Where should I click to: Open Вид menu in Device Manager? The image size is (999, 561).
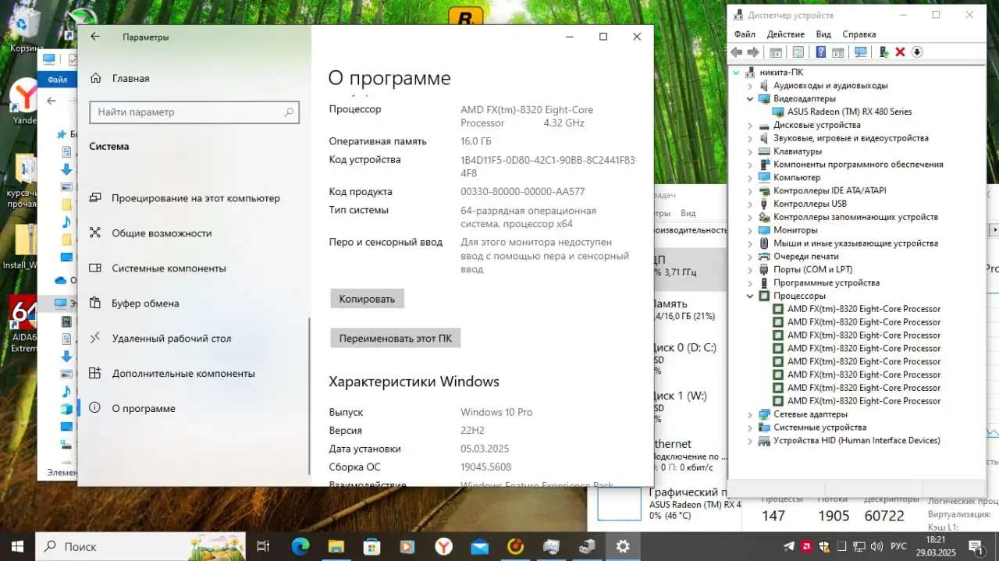823,34
